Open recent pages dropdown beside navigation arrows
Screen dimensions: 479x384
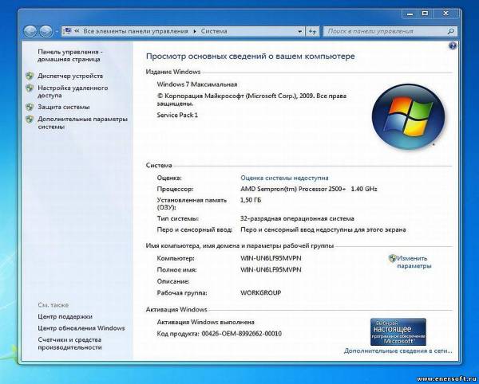(57, 31)
